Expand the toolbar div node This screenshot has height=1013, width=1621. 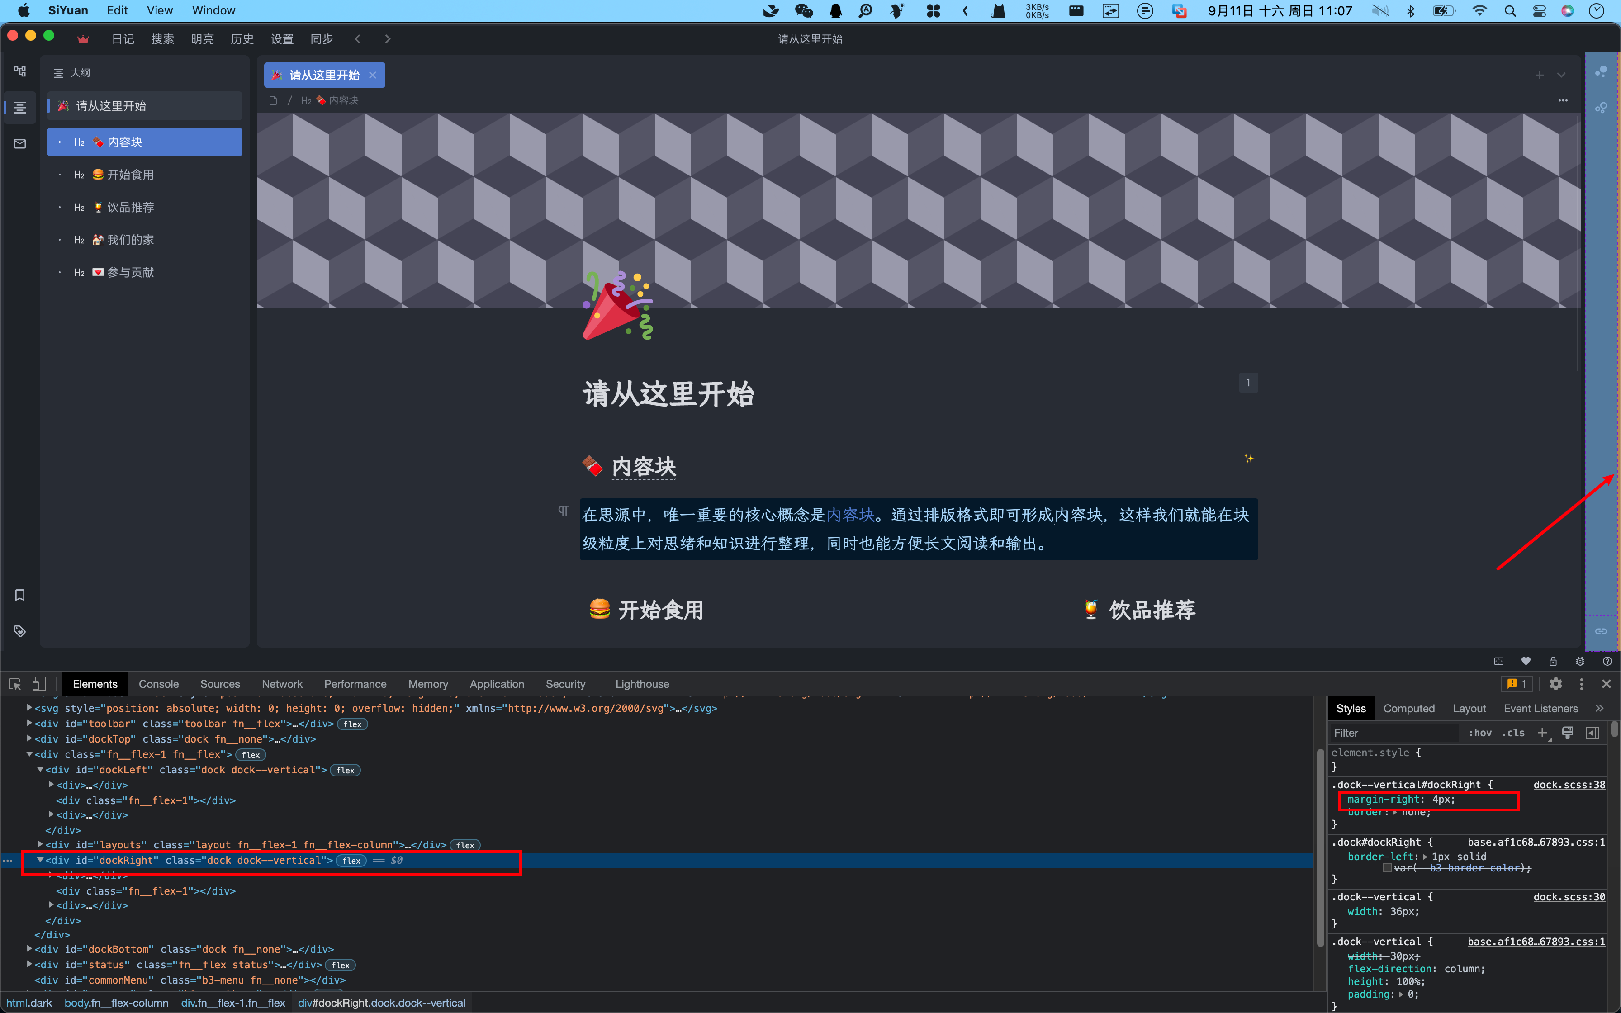click(x=29, y=724)
